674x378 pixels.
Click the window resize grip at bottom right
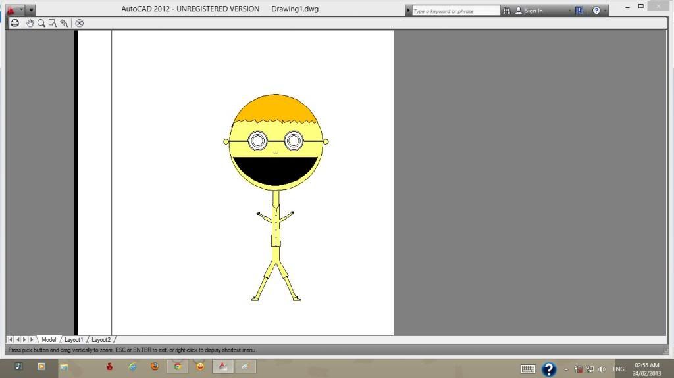[666, 352]
